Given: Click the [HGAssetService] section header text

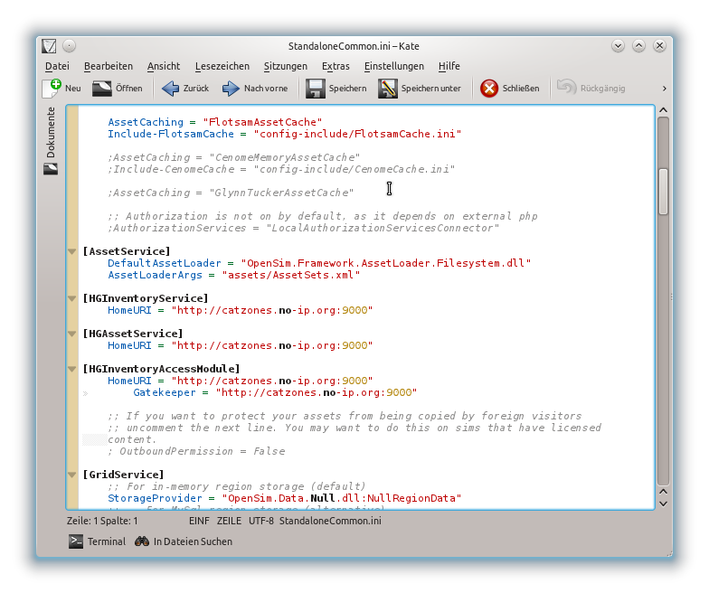Looking at the screenshot, I should click(132, 334).
